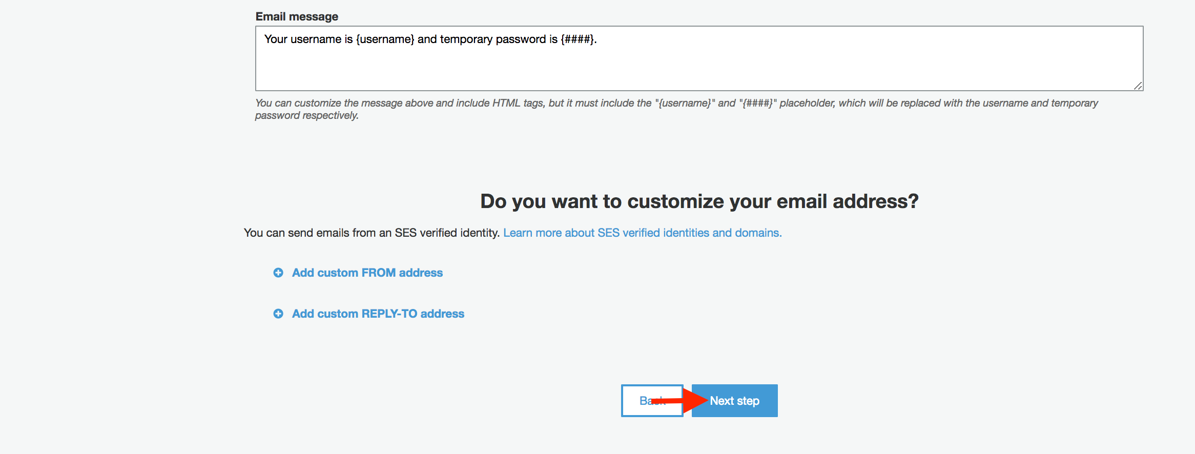This screenshot has height=454, width=1195.
Task: Click the word 'domains' in the SES link
Action: 757,233
